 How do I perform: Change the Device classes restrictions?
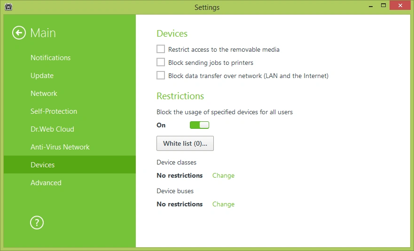[223, 175]
